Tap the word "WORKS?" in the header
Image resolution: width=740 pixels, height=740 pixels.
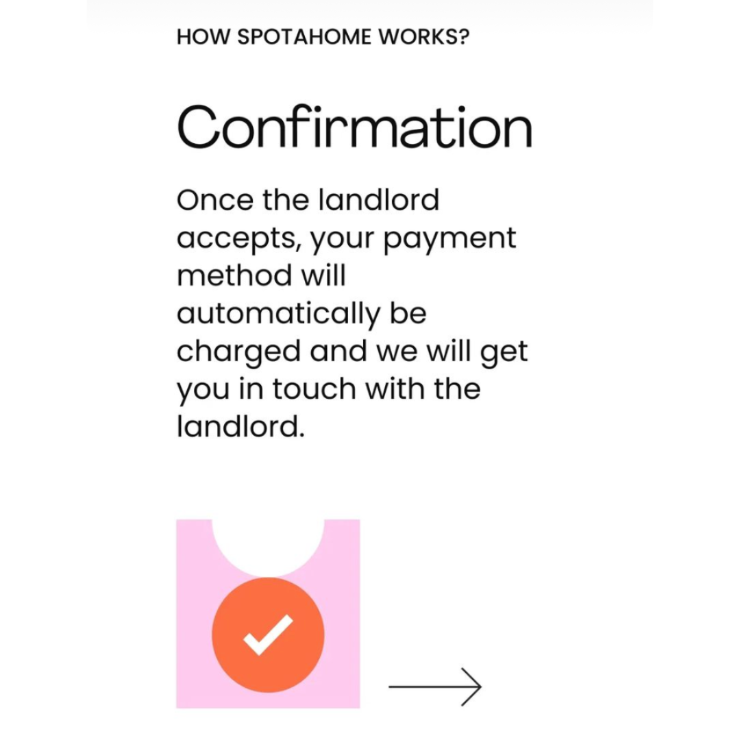(x=424, y=37)
